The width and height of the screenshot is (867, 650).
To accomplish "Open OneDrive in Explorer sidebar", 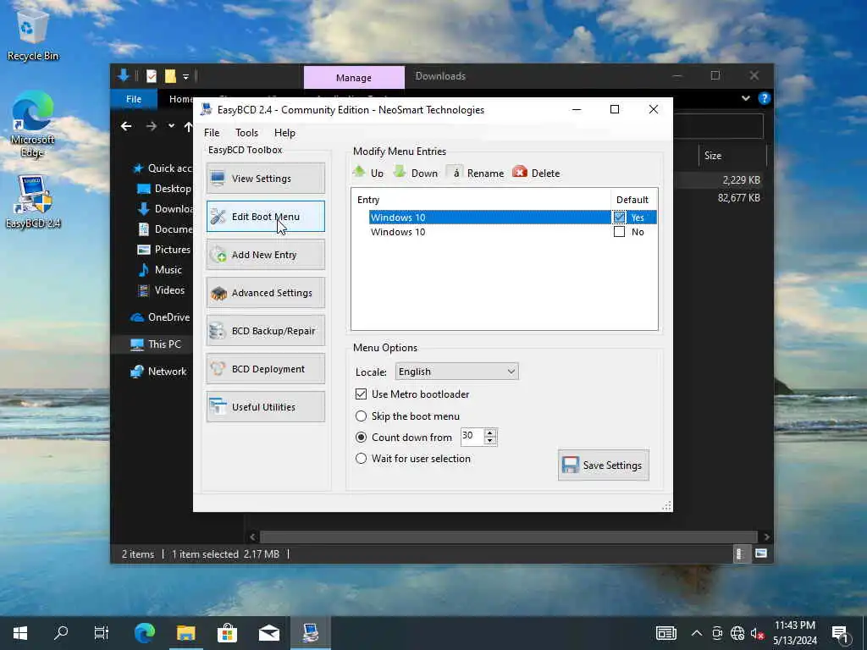I will pyautogui.click(x=160, y=317).
